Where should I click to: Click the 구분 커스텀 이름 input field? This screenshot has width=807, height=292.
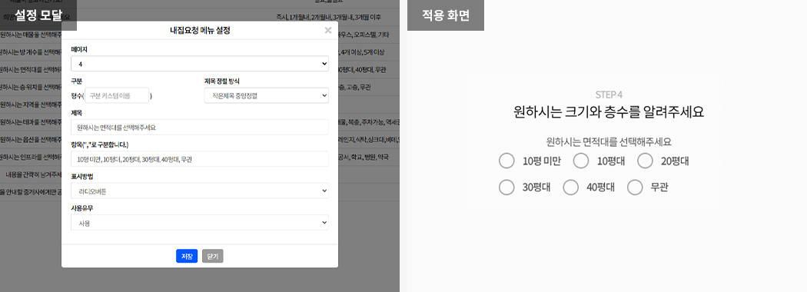coord(117,95)
